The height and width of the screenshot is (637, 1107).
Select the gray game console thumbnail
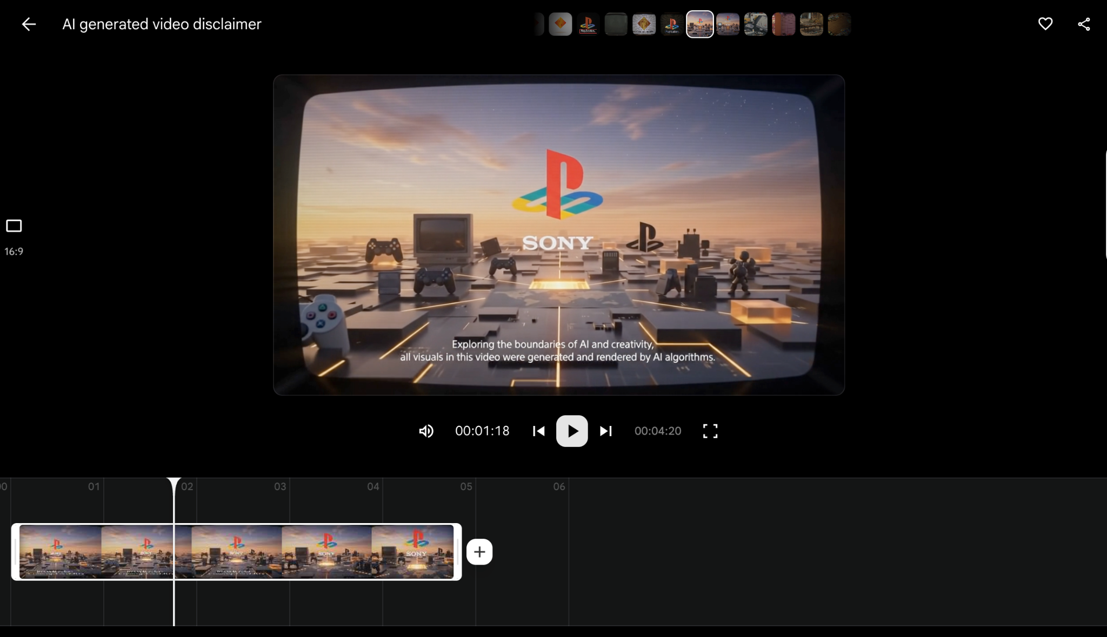pos(756,24)
